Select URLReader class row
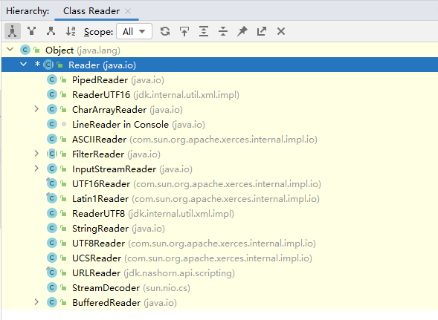This screenshot has width=438, height=320. (x=219, y=272)
